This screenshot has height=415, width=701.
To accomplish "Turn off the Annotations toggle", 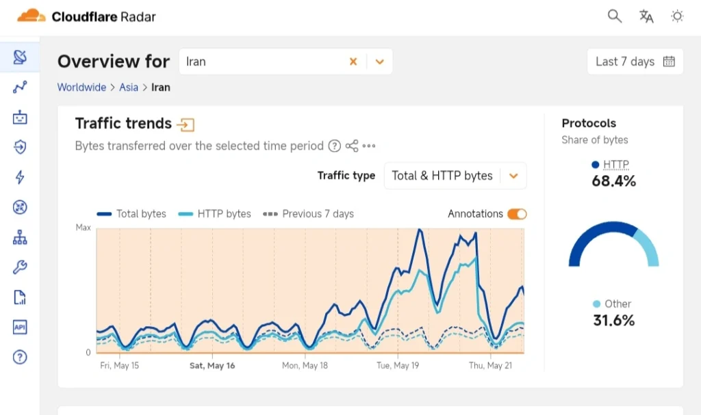I will tap(517, 214).
